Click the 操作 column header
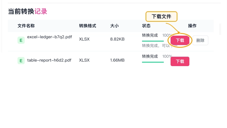Viewport: 227px width, 128px height. pos(192,26)
